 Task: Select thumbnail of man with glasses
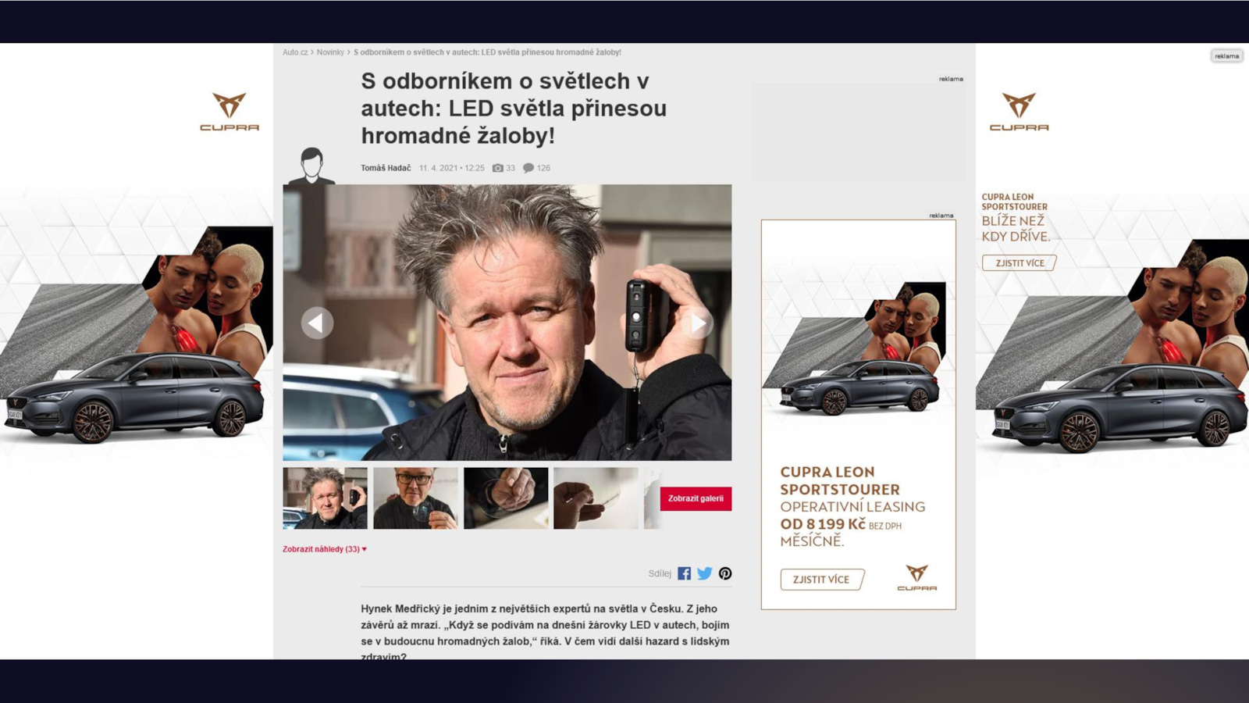tap(415, 498)
